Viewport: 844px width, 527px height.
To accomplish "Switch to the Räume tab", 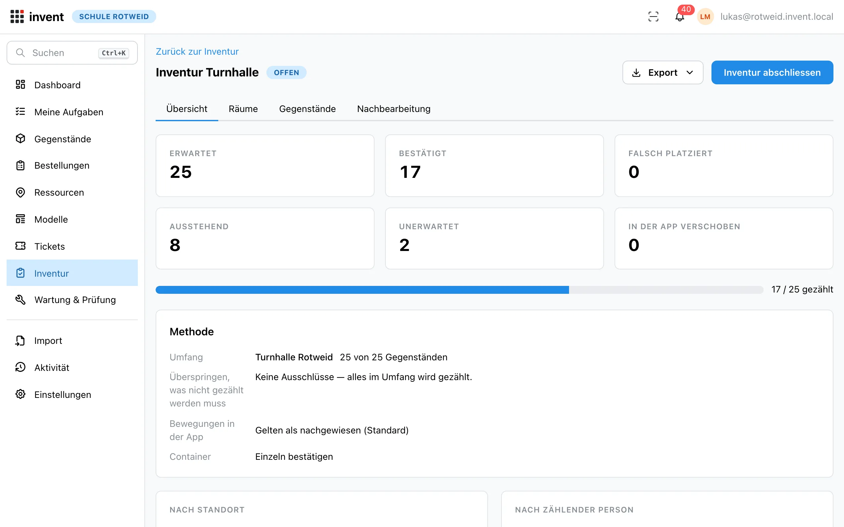I will [x=243, y=109].
